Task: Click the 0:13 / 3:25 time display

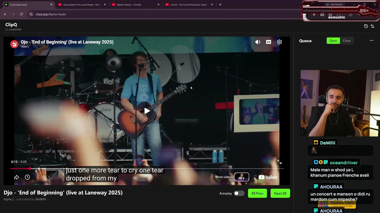Action: (x=19, y=162)
